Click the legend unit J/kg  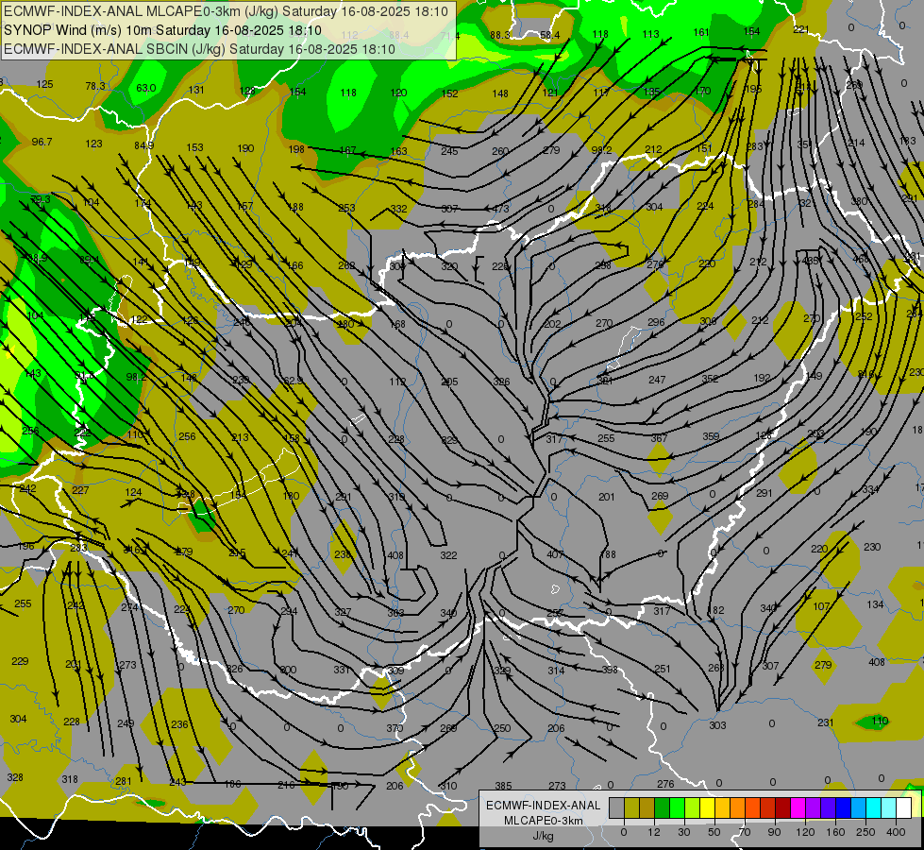pos(544,836)
